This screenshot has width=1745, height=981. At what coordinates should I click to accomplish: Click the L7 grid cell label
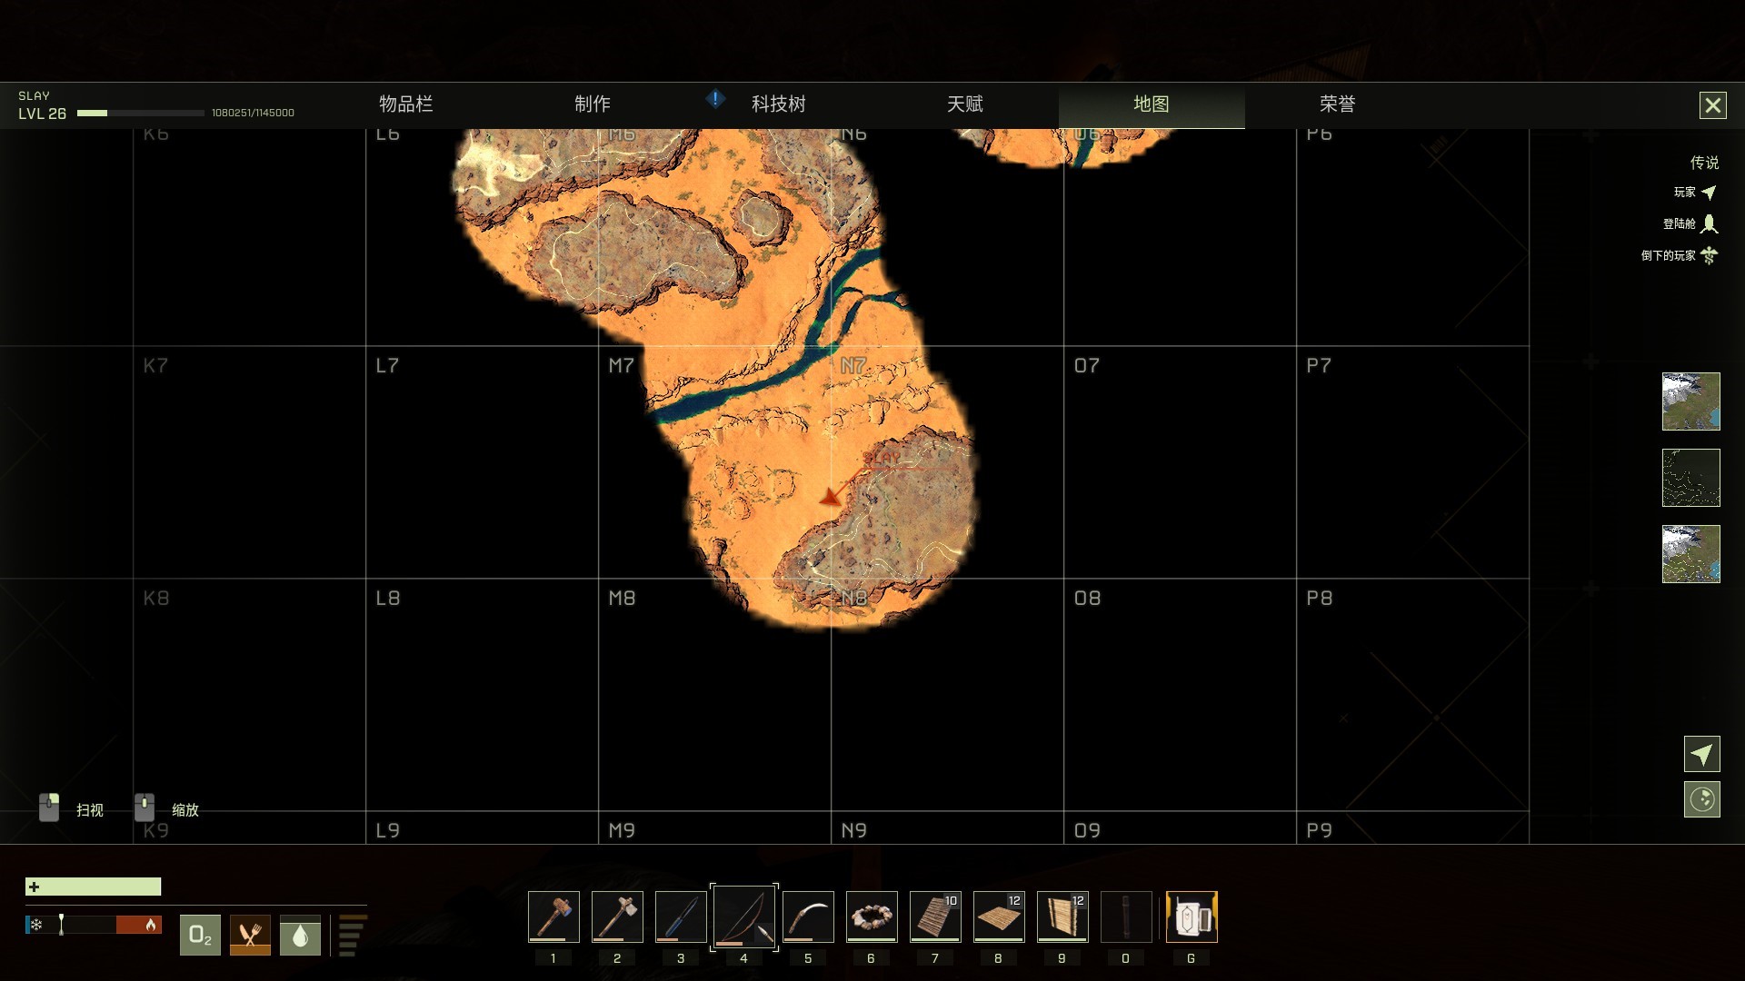pos(387,365)
